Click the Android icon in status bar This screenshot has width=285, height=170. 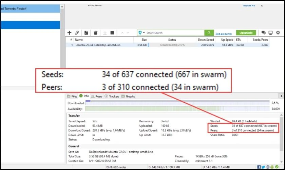(x=272, y=167)
